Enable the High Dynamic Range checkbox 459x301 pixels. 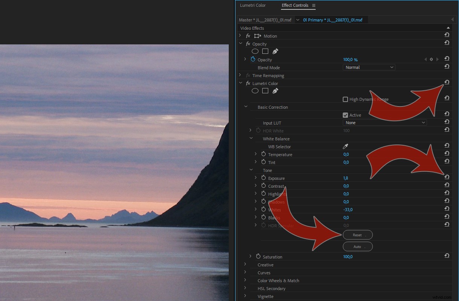345,99
